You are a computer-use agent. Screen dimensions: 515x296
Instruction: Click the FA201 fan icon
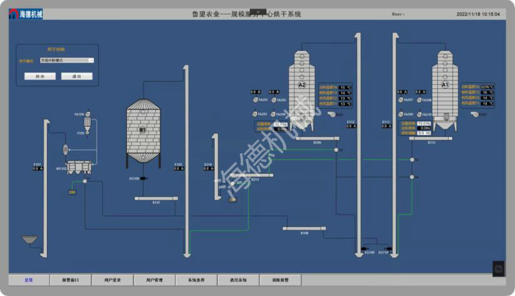point(255,100)
